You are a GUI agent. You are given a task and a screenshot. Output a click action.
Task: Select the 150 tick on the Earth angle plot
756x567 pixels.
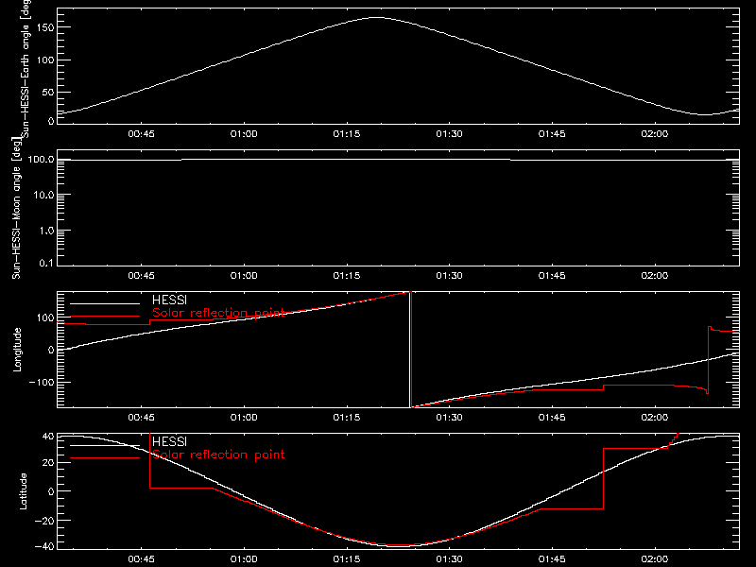45,27
